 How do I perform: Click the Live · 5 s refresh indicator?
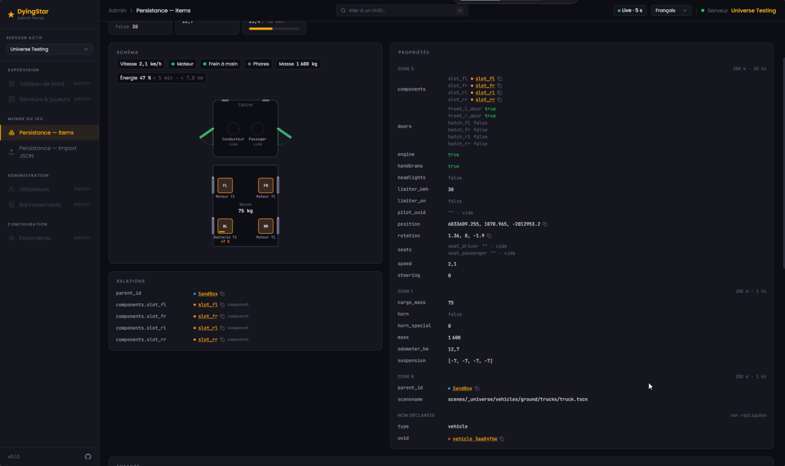630,10
